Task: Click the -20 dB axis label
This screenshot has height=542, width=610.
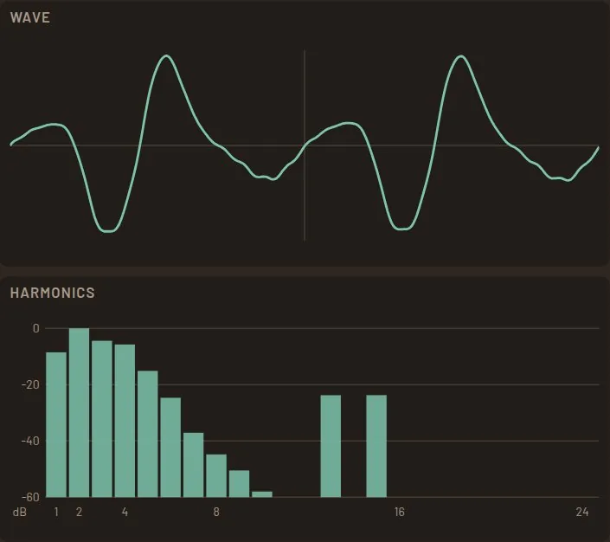Action: 31,384
